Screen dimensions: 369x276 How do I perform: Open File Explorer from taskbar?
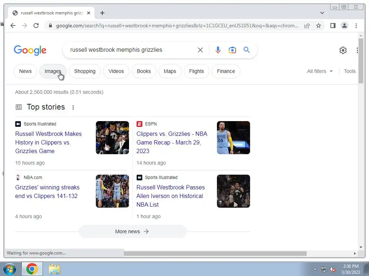click(54, 269)
